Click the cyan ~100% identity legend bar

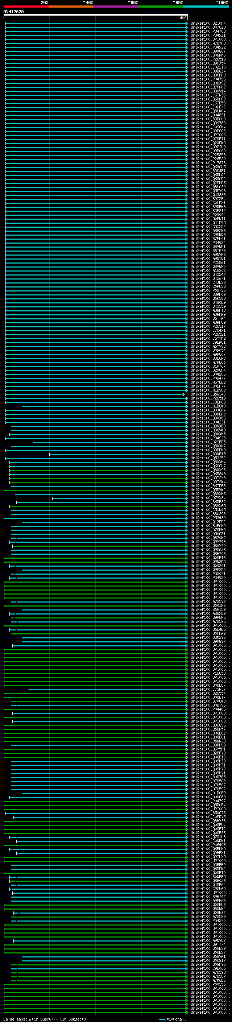(x=206, y=7)
